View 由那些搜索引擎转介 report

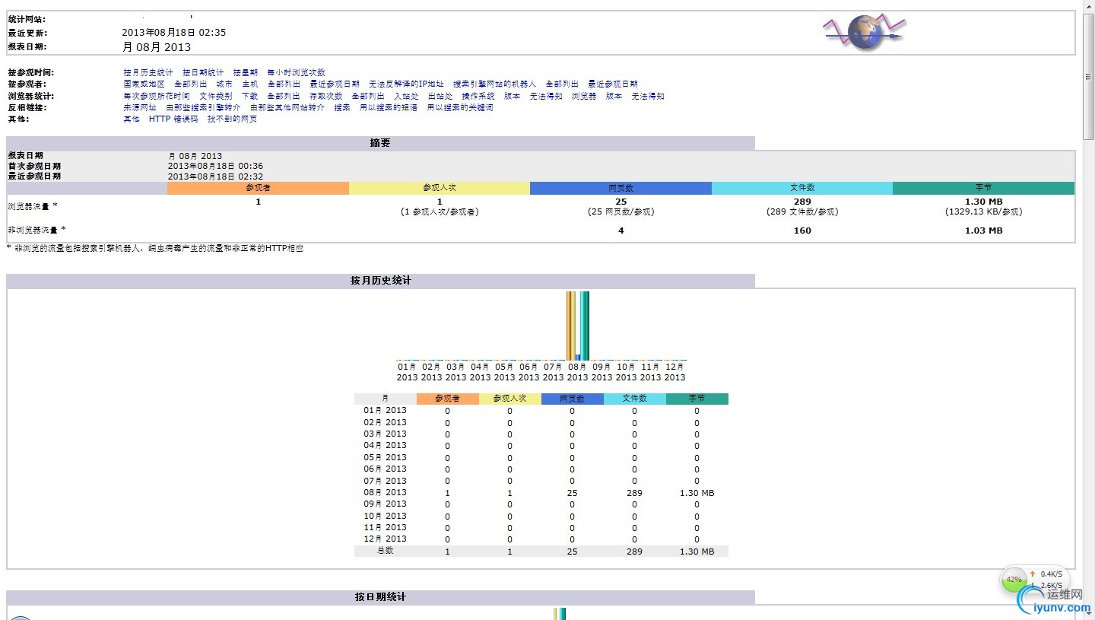point(203,108)
